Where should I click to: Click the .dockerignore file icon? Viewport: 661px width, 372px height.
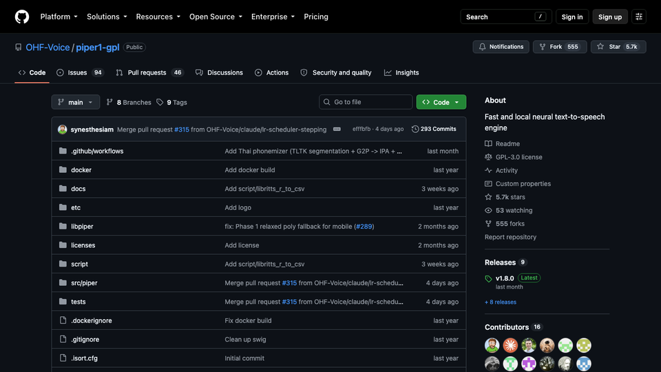(63, 320)
